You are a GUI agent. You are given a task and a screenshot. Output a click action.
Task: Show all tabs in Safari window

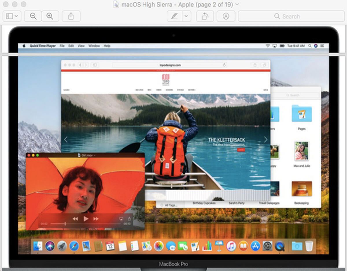(x=264, y=65)
